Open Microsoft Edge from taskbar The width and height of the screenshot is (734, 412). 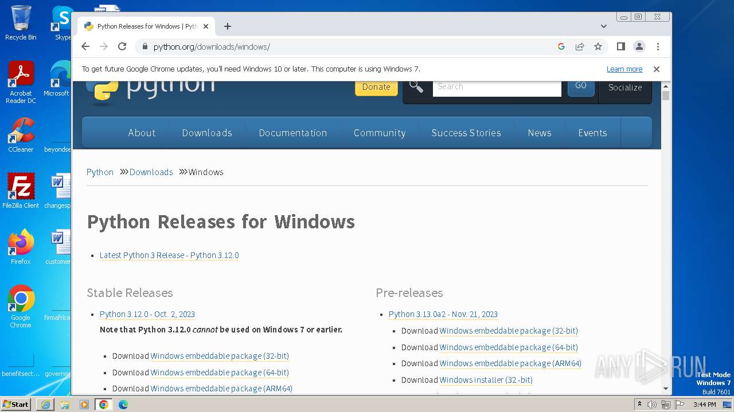pyautogui.click(x=123, y=405)
